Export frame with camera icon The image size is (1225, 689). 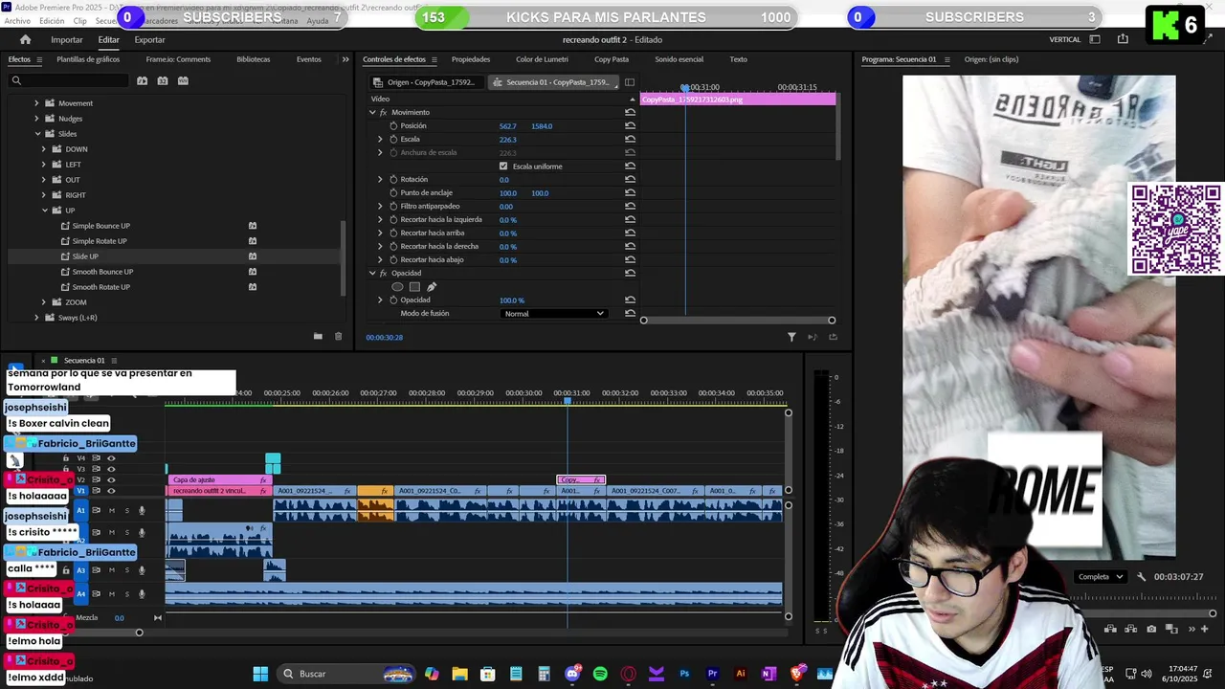pyautogui.click(x=1151, y=629)
